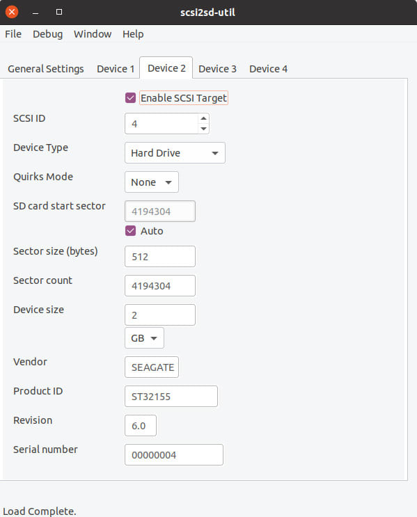This screenshot has height=517, width=417.
Task: Click the Vendor SEAGATE field
Action: [x=152, y=367]
